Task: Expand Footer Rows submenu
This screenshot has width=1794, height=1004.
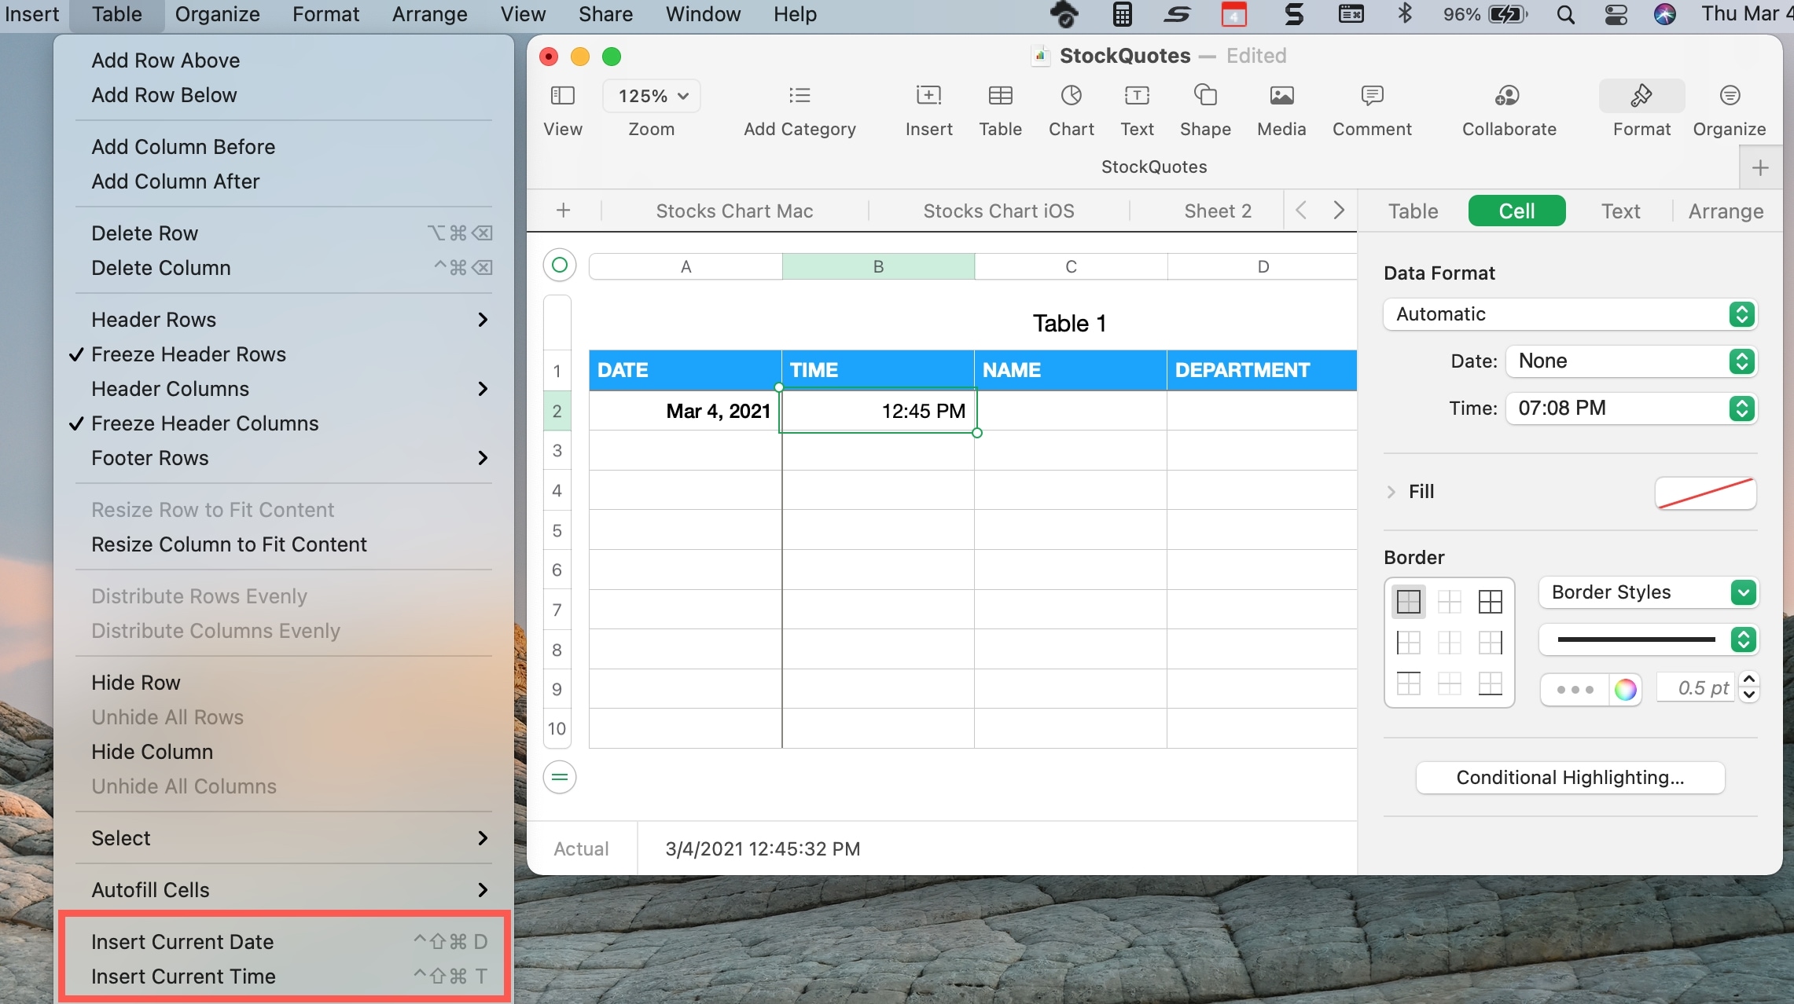Action: [284, 458]
